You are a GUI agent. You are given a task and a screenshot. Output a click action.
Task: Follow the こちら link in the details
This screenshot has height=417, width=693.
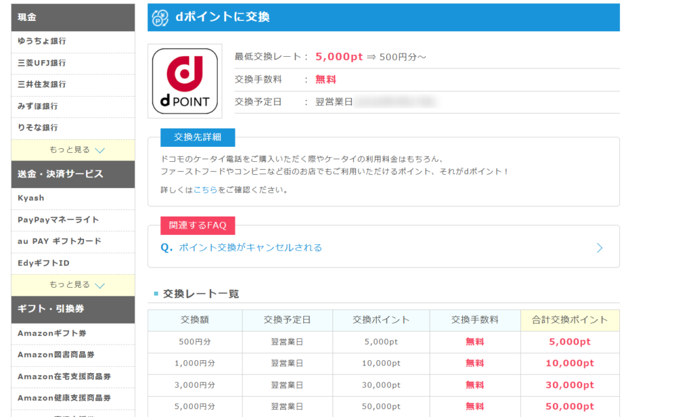point(206,190)
